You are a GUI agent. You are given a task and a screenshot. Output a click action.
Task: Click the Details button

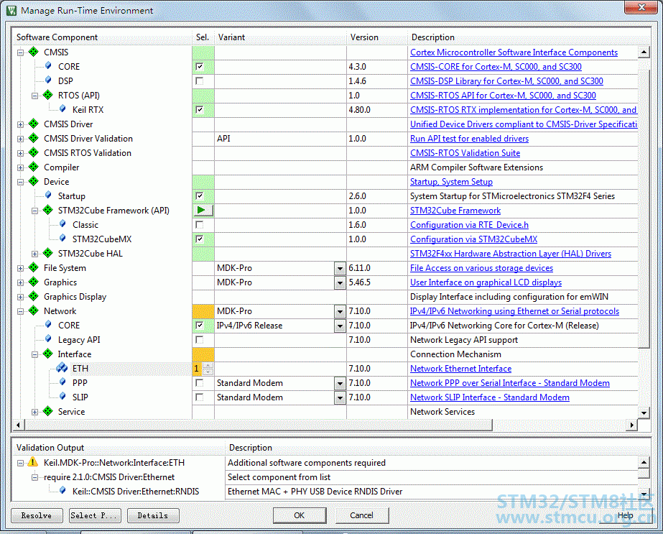pyautogui.click(x=153, y=515)
